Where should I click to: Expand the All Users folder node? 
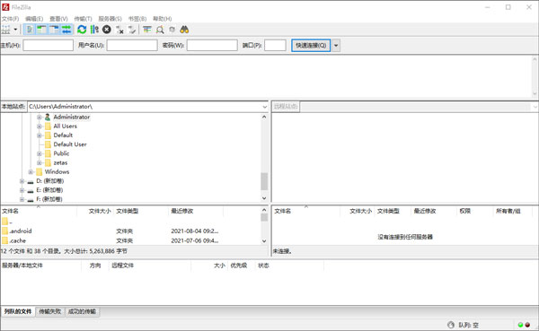coord(40,126)
